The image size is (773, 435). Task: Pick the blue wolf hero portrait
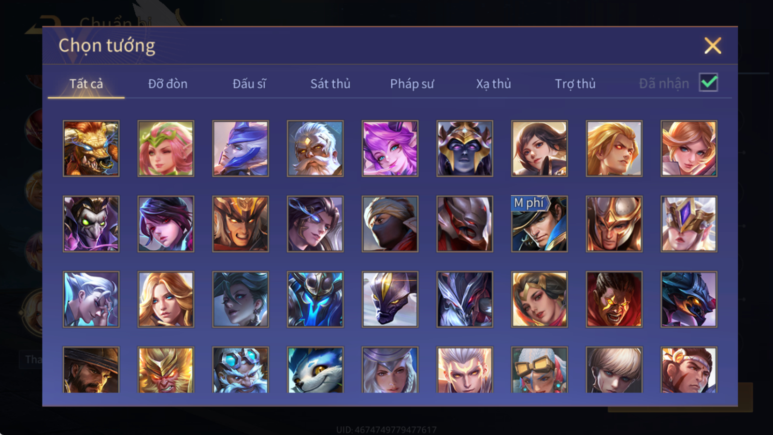315,370
